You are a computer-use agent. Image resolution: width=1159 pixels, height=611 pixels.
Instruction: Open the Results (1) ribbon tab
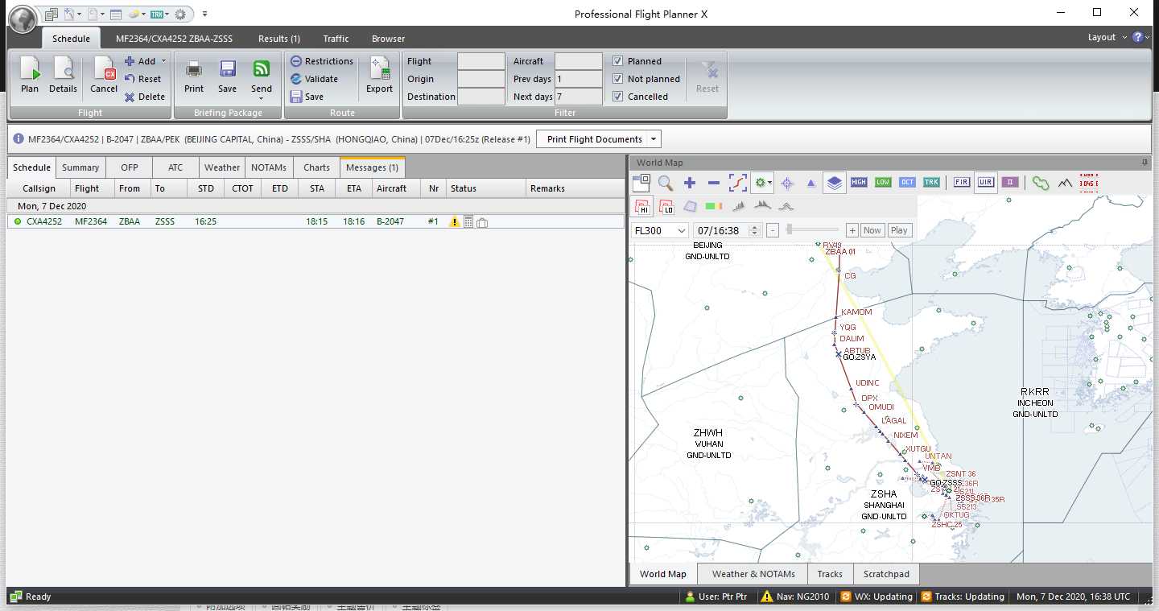click(279, 39)
